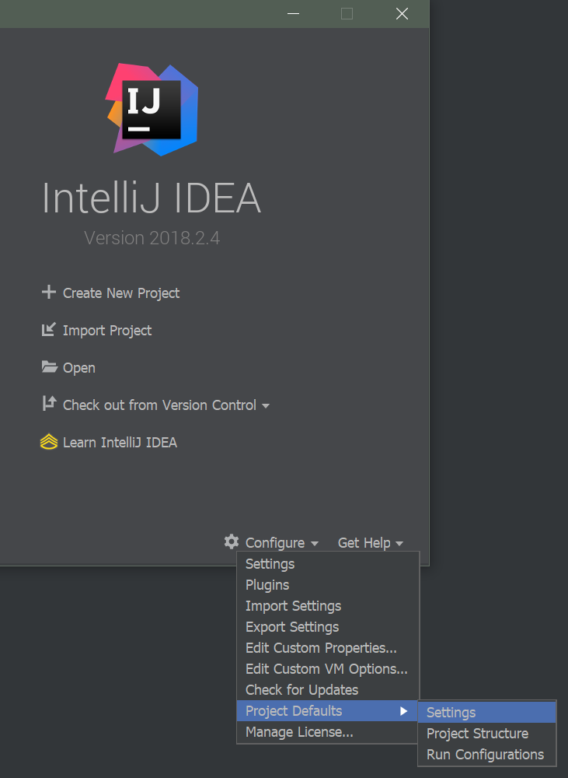Click the Version 2018.2.4 text

click(x=152, y=238)
